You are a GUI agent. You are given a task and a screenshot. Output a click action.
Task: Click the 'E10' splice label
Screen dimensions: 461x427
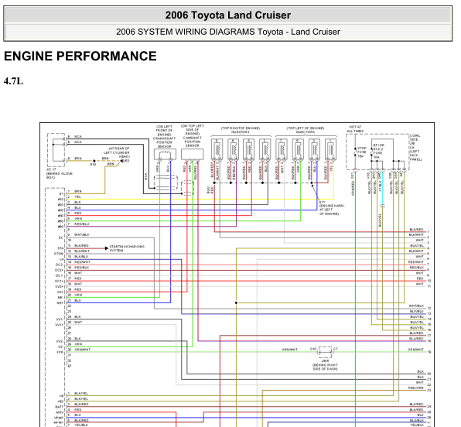[93, 165]
